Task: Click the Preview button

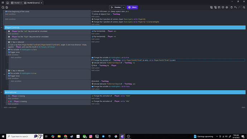Action: [x=116, y=7]
